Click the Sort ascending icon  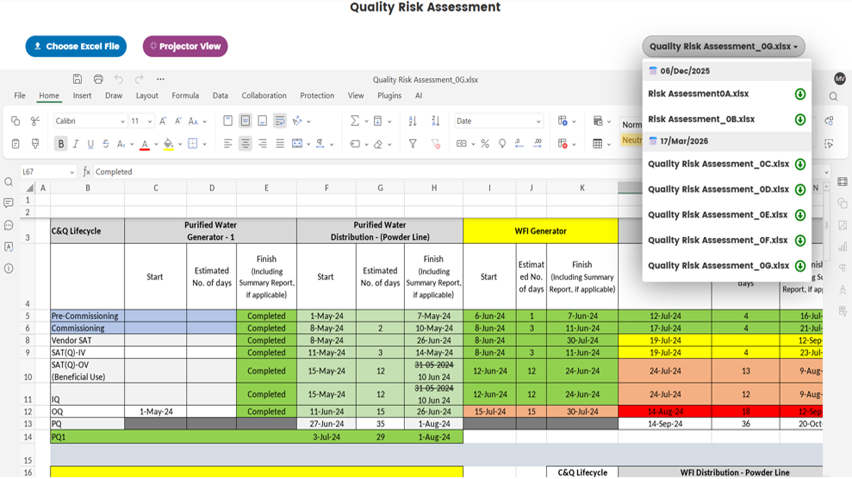[x=412, y=121]
